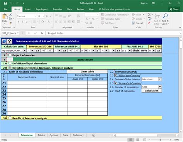Click Ribbon Display Options icon
183x142 pixels.
153,3
